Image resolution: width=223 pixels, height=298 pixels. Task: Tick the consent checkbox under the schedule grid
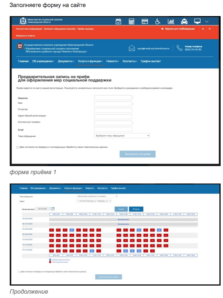(19, 272)
